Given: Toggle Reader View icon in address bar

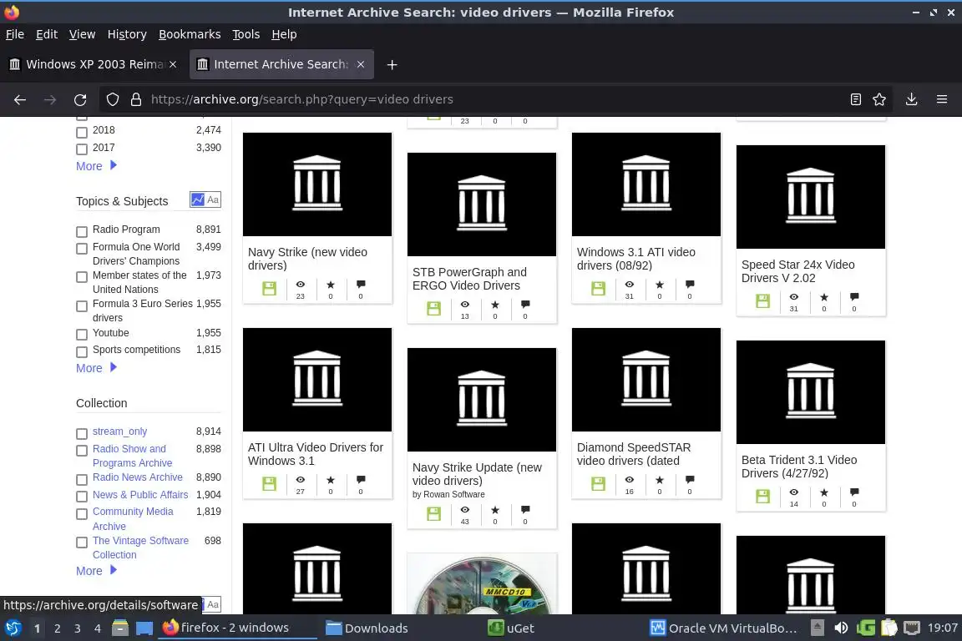Looking at the screenshot, I should tap(856, 99).
